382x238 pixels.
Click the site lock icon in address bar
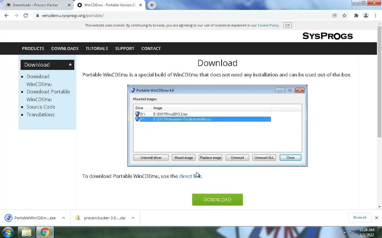click(x=37, y=15)
